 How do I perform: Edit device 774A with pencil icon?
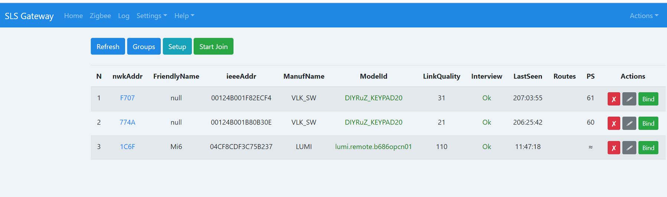(x=629, y=123)
